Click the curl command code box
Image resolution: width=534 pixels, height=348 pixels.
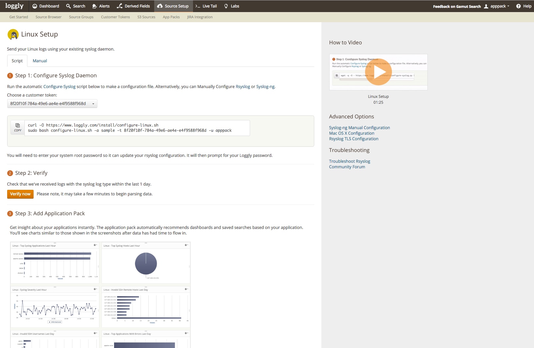click(x=137, y=128)
